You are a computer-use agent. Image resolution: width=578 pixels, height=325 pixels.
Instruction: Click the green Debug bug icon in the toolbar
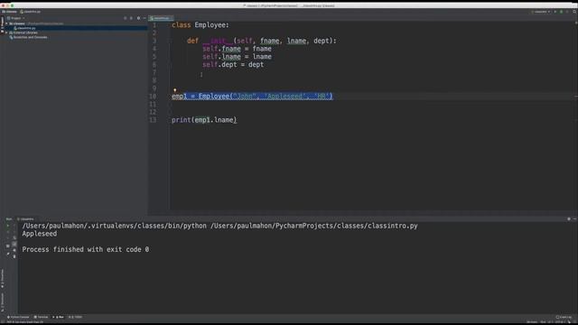[561, 12]
